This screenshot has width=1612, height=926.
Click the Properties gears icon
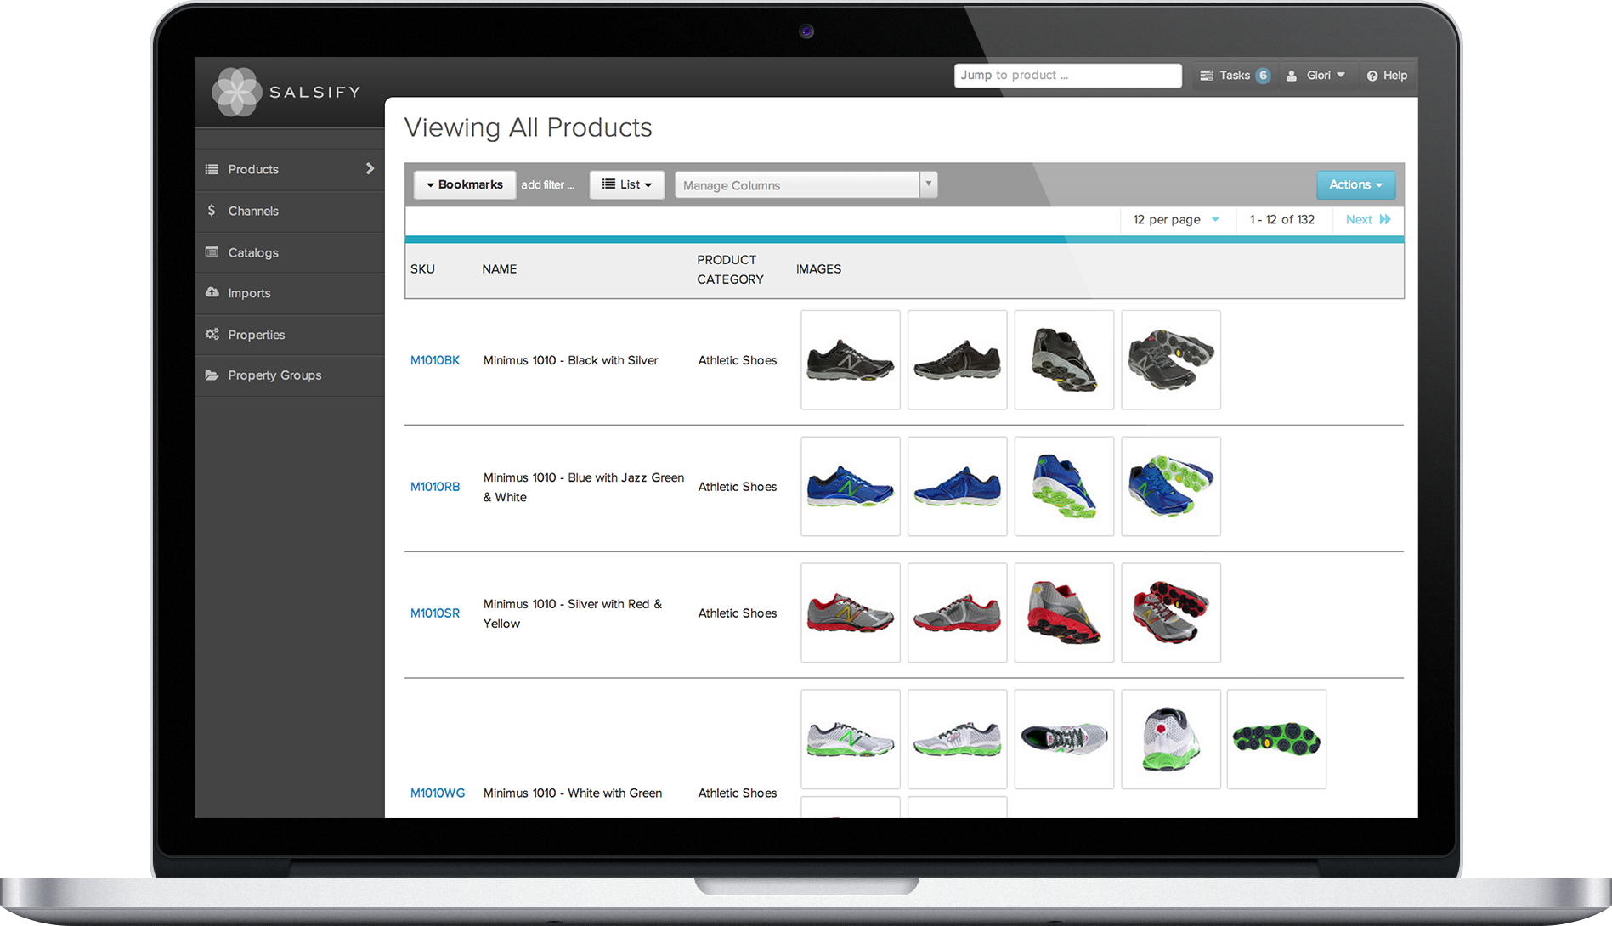pos(212,334)
